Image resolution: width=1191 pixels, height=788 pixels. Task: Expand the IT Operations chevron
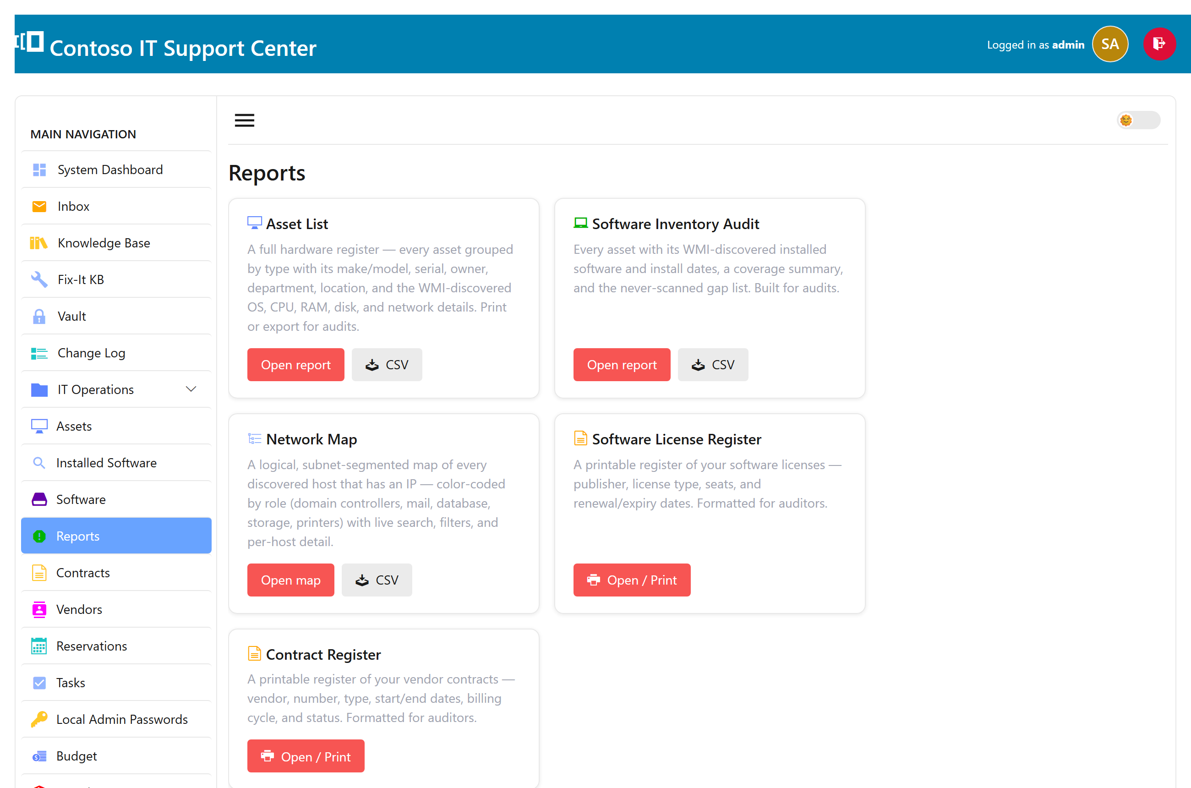tap(191, 389)
